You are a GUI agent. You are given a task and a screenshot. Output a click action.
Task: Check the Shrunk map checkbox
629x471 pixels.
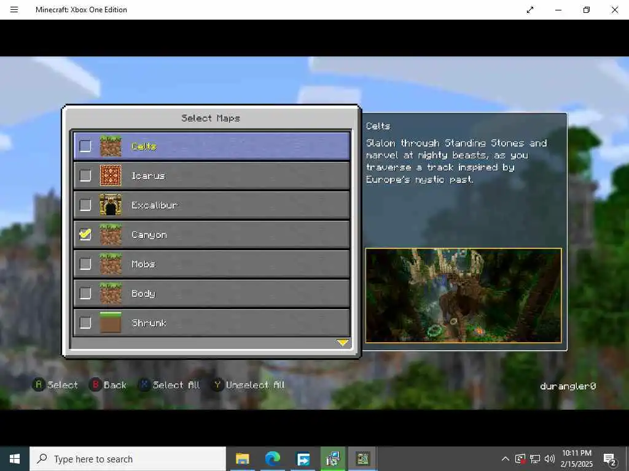tap(85, 323)
